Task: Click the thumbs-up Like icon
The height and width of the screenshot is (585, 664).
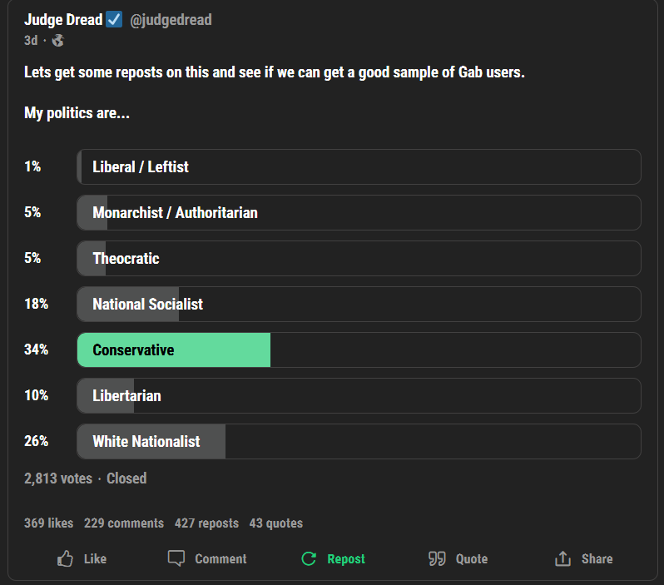Action: tap(65, 558)
